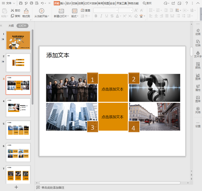The width and height of the screenshot is (202, 191).
Task: Open the 设置 settings in sidebar
Action: [198, 125]
